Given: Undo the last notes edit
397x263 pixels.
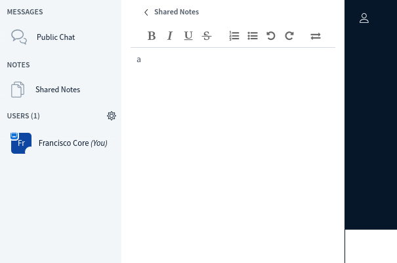Looking at the screenshot, I should [x=271, y=36].
